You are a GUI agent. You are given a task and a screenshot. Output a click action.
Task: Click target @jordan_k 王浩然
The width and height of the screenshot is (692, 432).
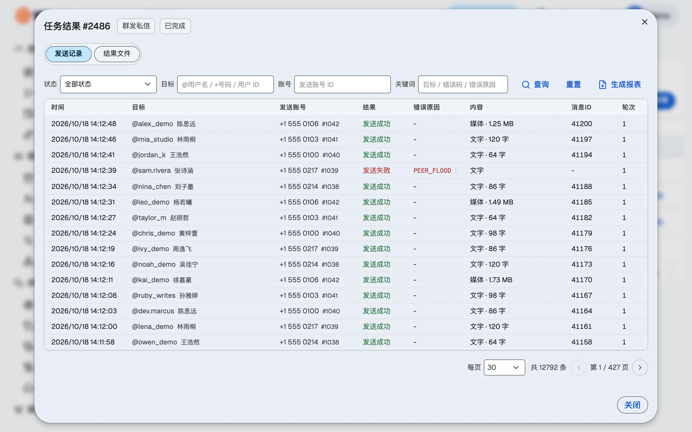(160, 155)
